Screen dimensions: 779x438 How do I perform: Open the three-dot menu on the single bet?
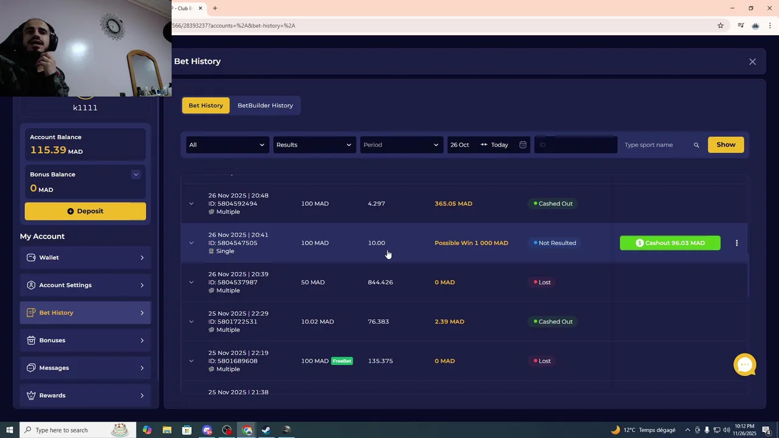[x=736, y=243]
